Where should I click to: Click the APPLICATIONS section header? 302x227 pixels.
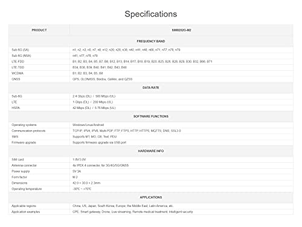(x=151, y=197)
